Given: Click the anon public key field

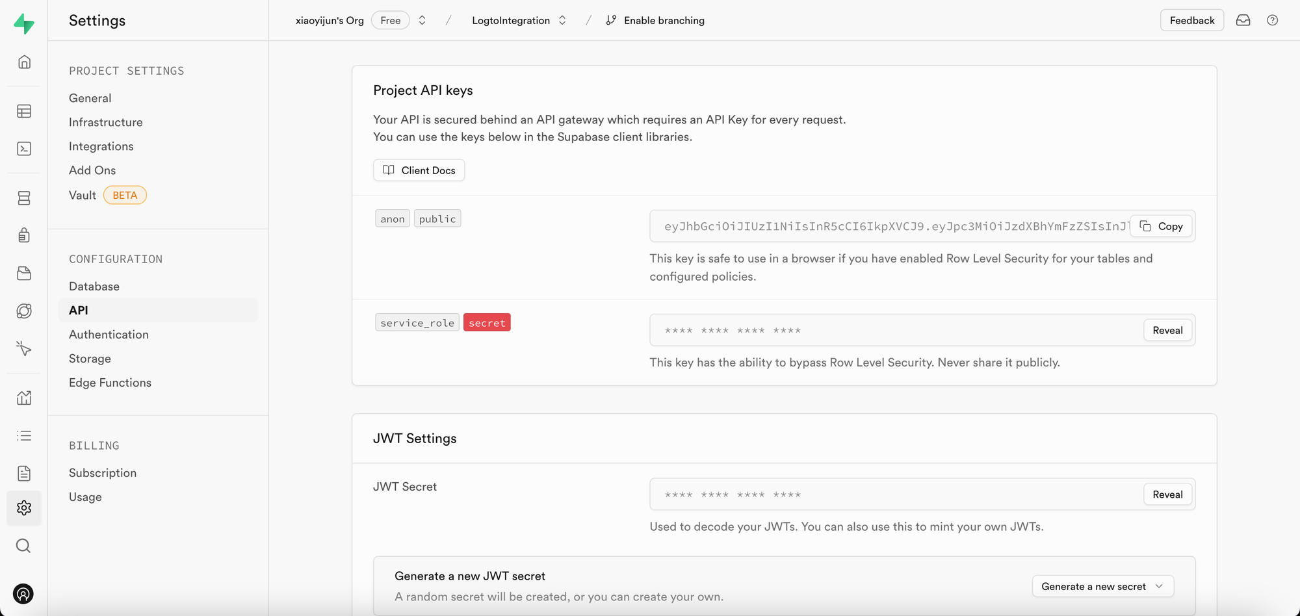Looking at the screenshot, I should (890, 226).
